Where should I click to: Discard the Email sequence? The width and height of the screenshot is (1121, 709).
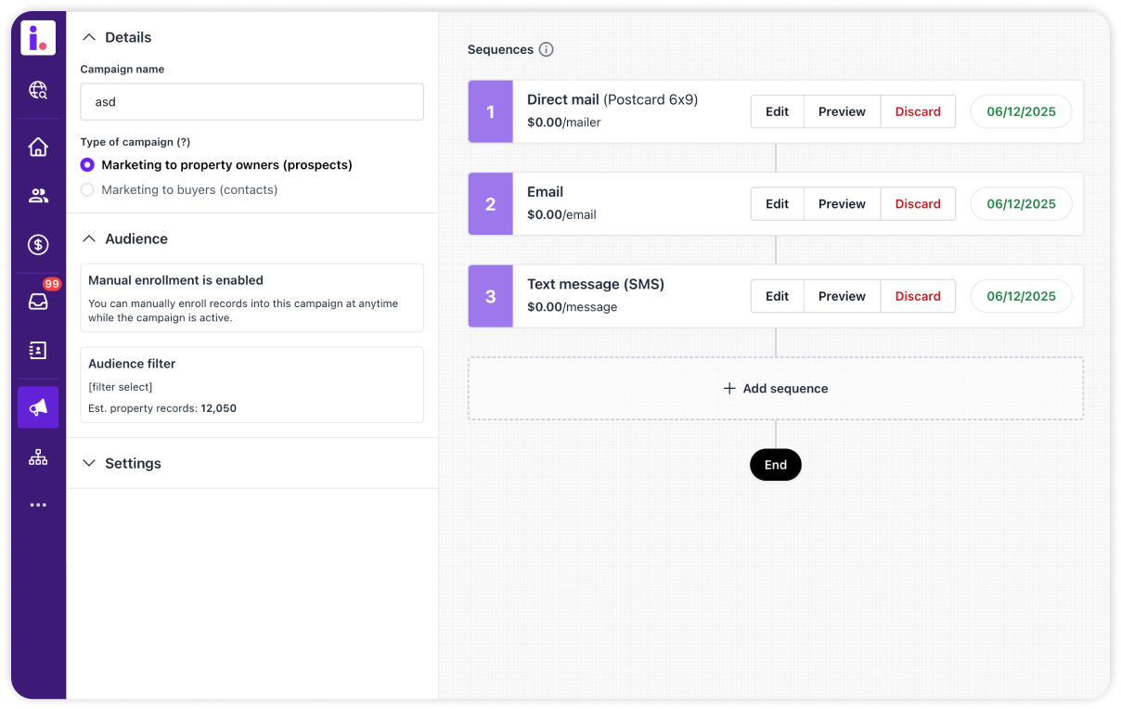tap(918, 204)
